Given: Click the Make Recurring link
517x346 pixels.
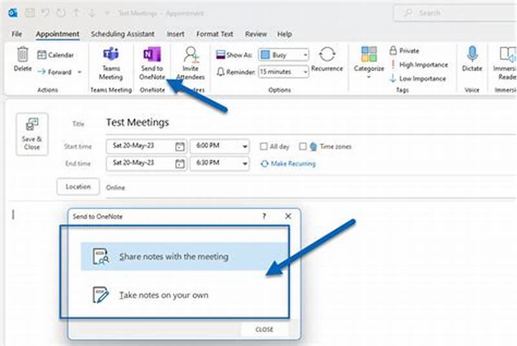Looking at the screenshot, I should click(x=288, y=163).
